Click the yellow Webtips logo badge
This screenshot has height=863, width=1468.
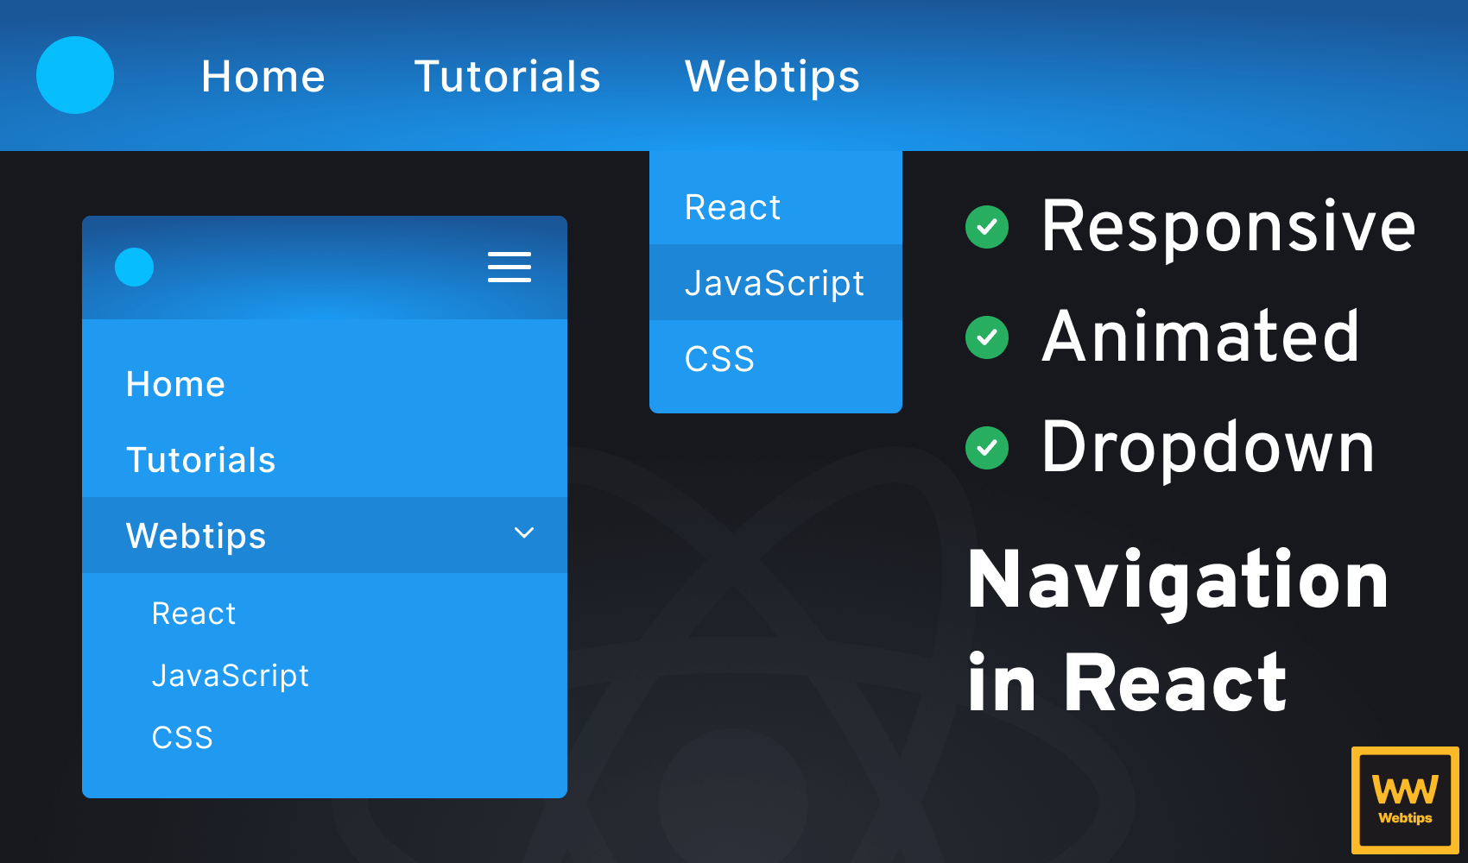click(x=1405, y=800)
